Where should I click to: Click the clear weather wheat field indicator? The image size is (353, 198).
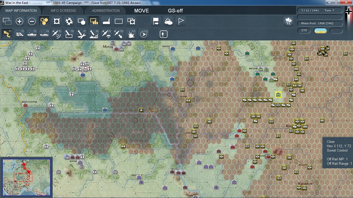pos(320,31)
